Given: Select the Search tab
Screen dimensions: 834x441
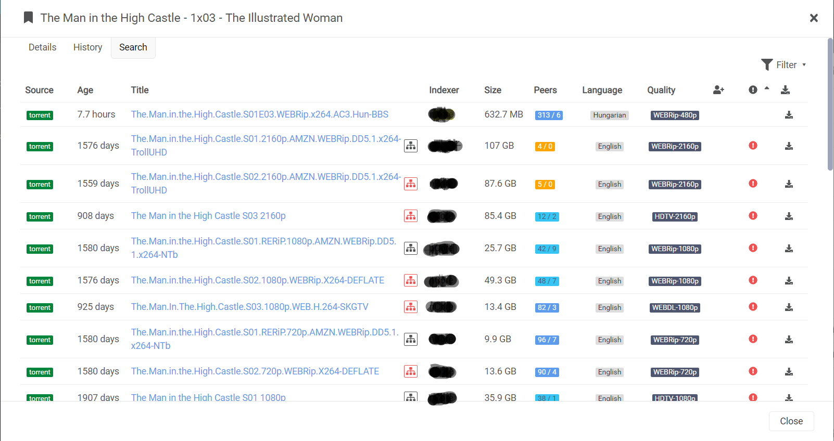Looking at the screenshot, I should pyautogui.click(x=133, y=47).
